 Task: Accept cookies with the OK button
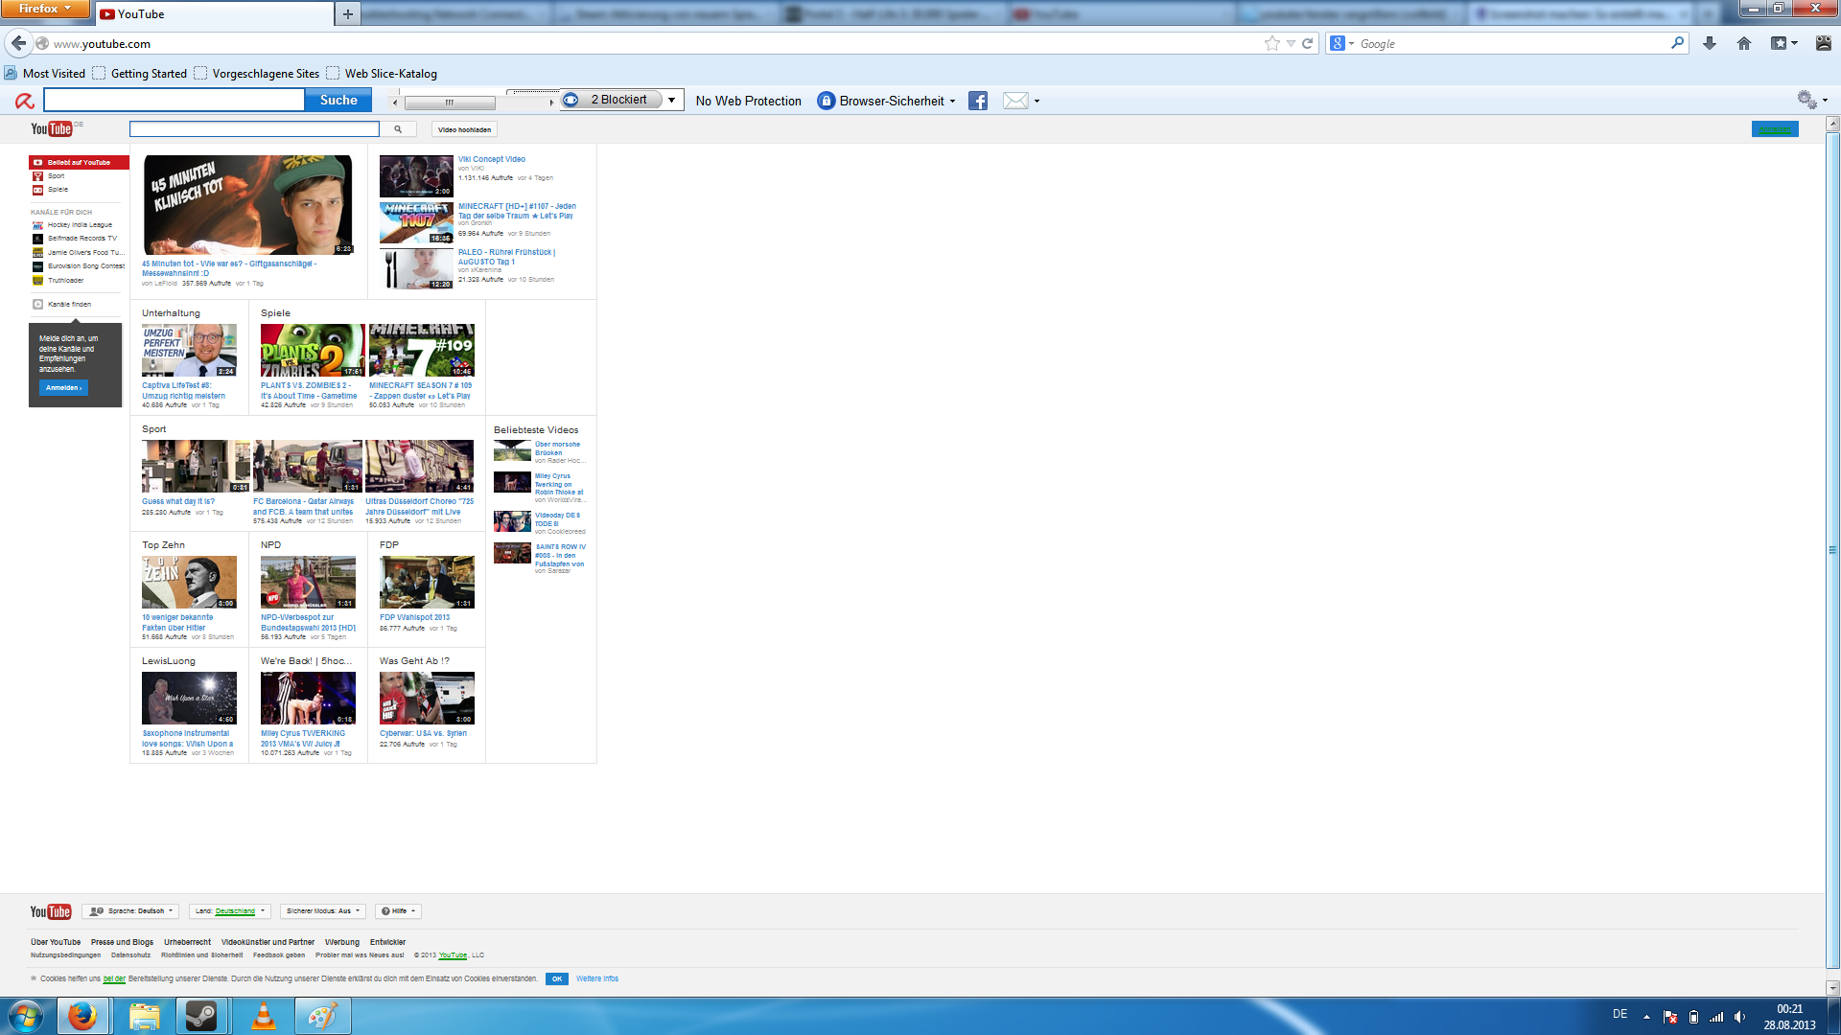pos(557,979)
